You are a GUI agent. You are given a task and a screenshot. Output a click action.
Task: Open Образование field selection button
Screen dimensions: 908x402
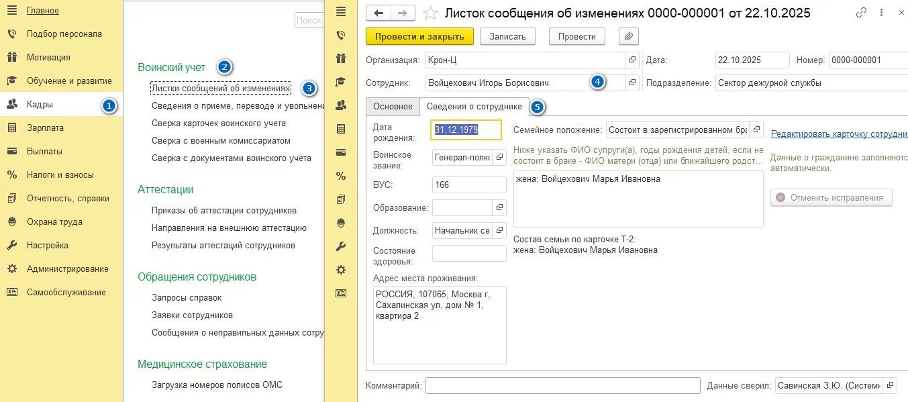tap(500, 207)
